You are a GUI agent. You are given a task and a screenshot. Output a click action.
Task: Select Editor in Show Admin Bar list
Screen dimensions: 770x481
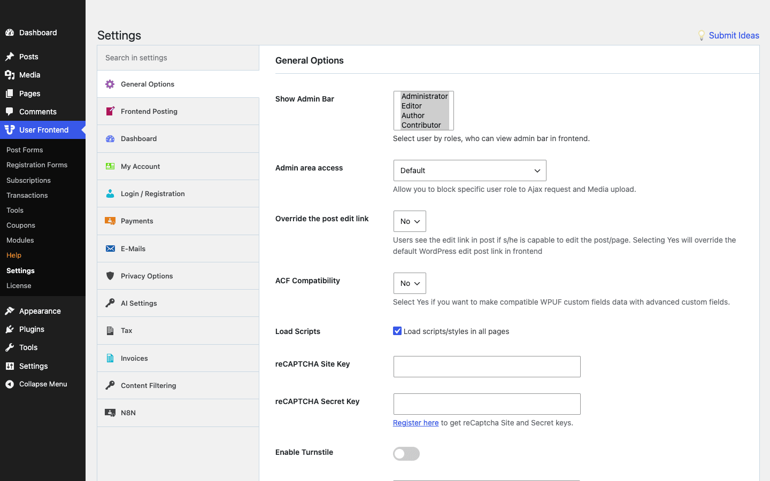pyautogui.click(x=425, y=106)
